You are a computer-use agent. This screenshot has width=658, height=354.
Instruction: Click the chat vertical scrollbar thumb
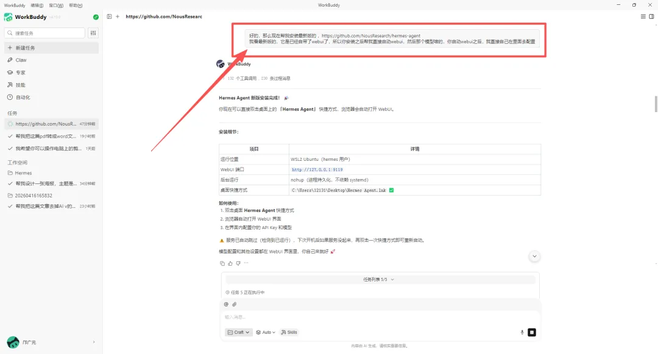656,104
